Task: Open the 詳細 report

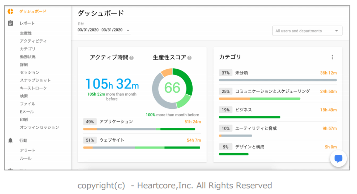Action: [x=24, y=65]
